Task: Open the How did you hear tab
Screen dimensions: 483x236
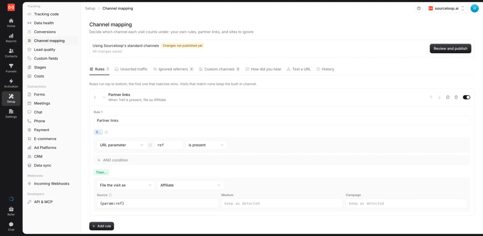Action: click(263, 69)
